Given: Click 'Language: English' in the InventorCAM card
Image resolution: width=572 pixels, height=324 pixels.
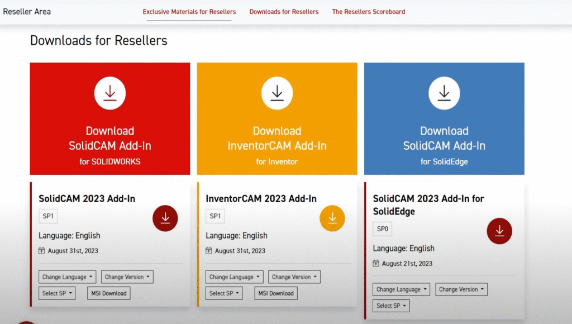Looking at the screenshot, I should 236,236.
